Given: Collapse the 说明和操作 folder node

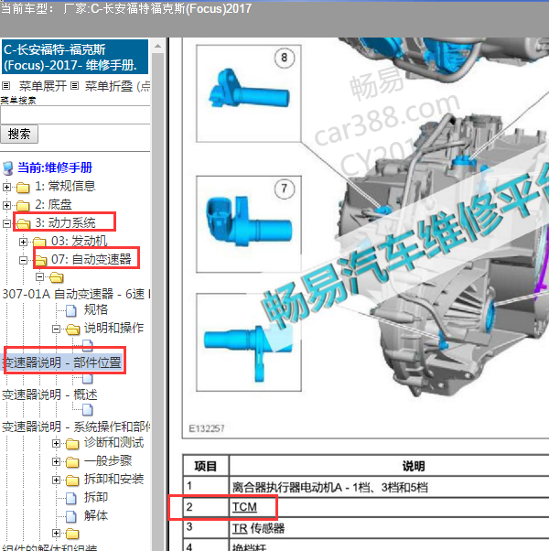Looking at the screenshot, I should pyautogui.click(x=56, y=329).
